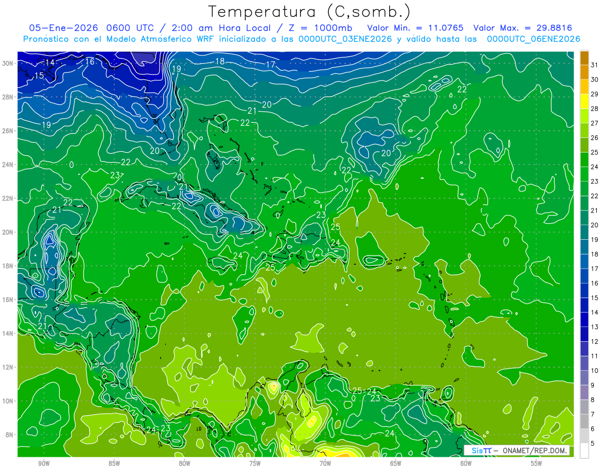Click the 28N latitude axis label
Screen dimensions: 608x470
8,97
